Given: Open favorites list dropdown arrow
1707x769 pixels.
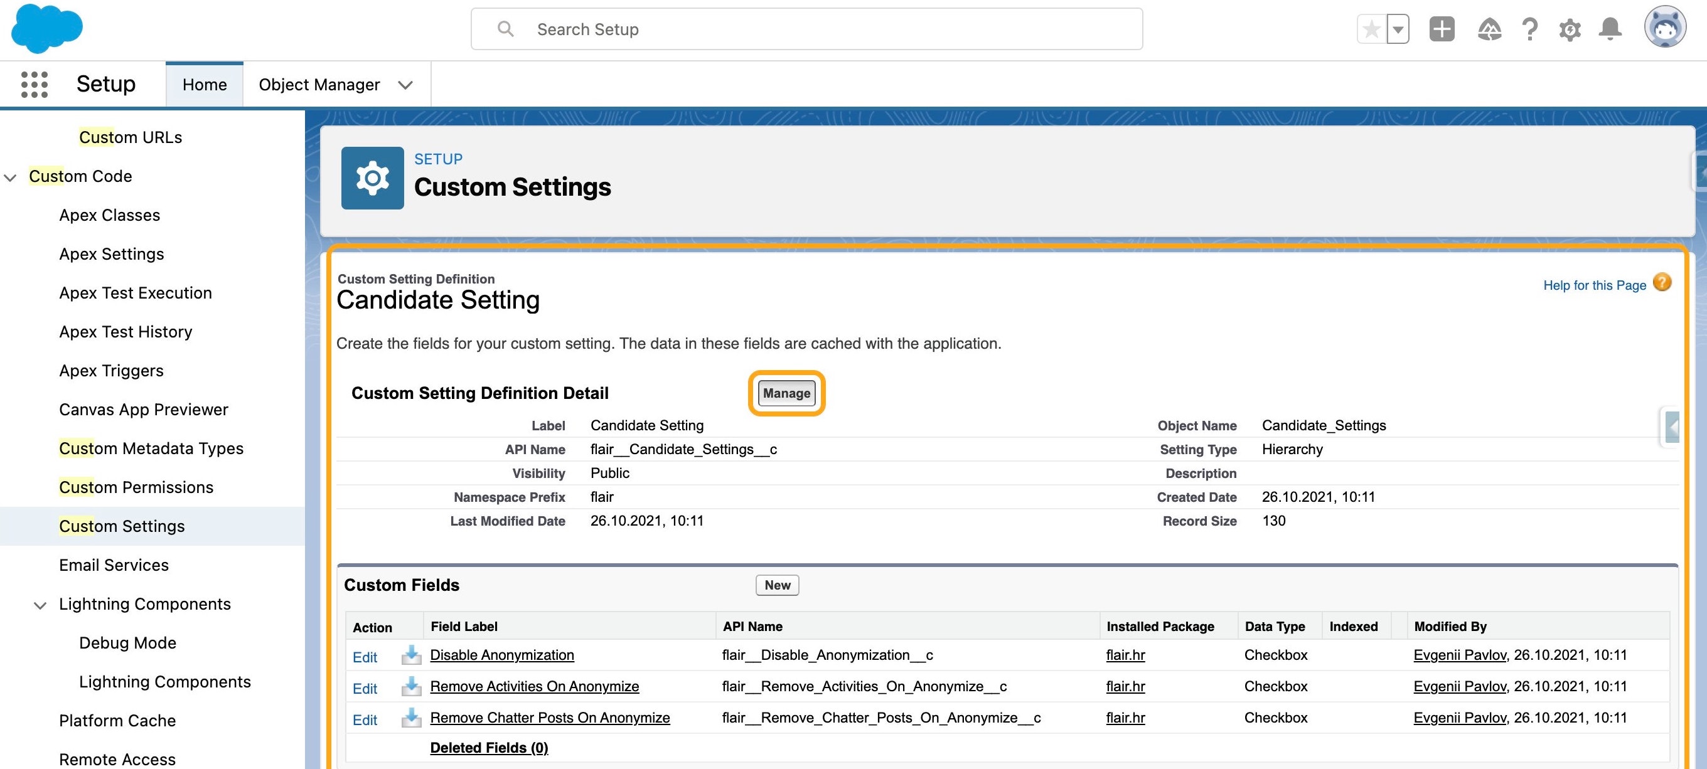Looking at the screenshot, I should coord(1398,29).
